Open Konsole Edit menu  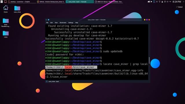(51, 23)
